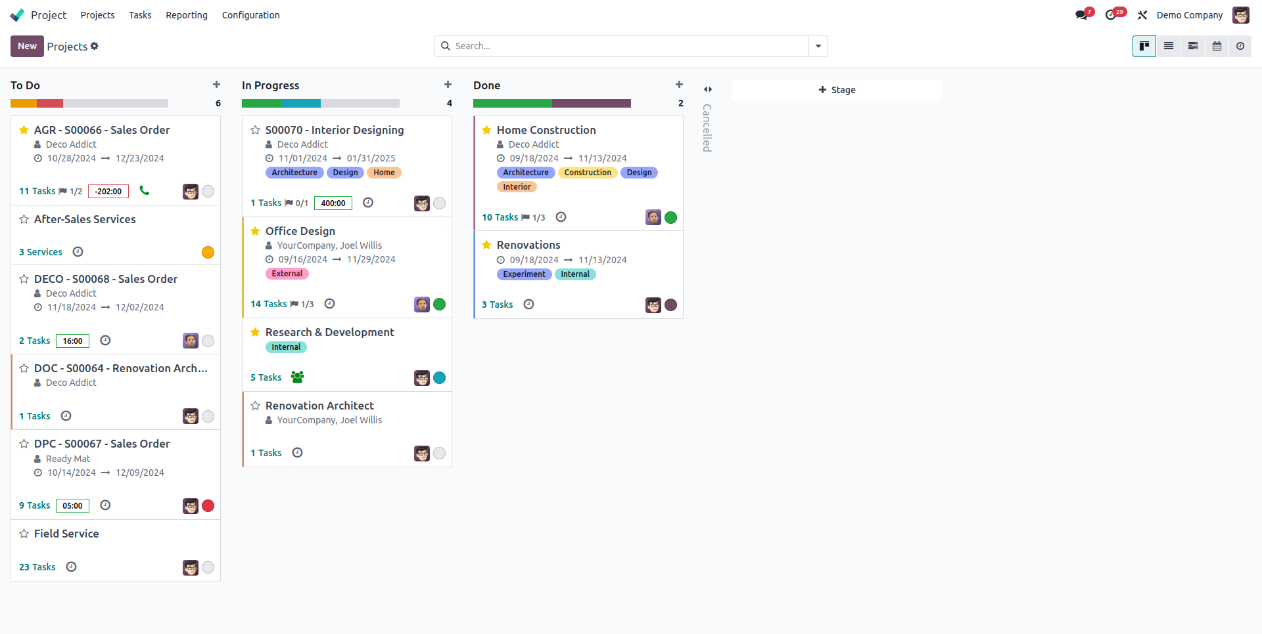This screenshot has width=1262, height=634.
Task: Open activity clock on DECO - S00068 card
Action: [x=105, y=341]
